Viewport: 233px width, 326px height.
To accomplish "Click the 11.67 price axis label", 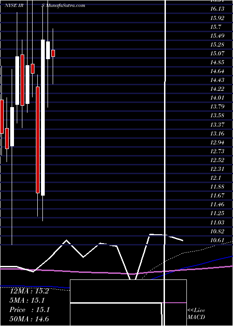I will pyautogui.click(x=217, y=196).
